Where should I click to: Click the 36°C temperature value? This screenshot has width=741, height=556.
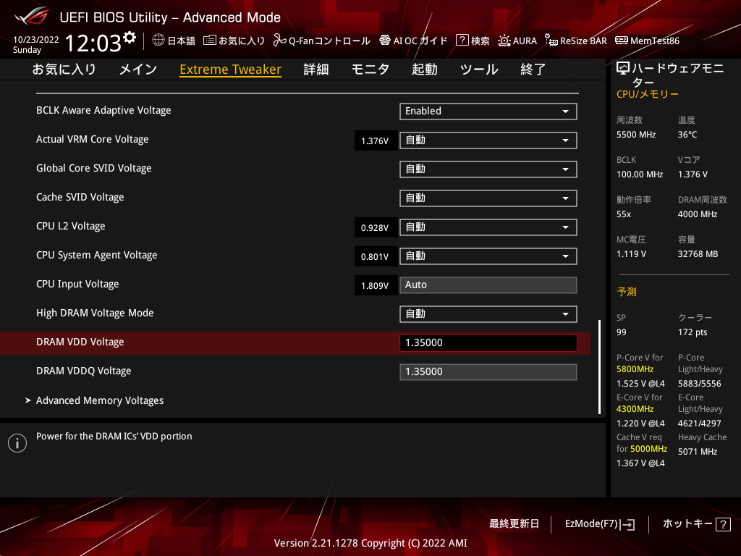[687, 135]
